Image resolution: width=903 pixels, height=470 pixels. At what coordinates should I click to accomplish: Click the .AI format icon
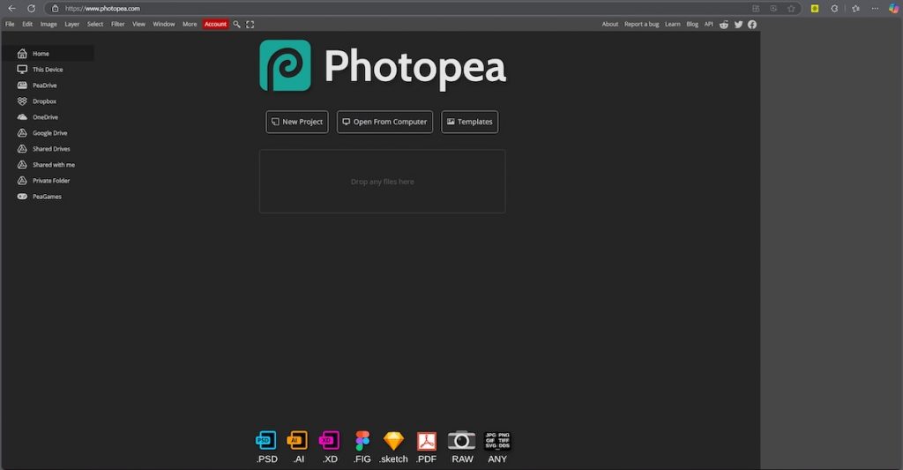tap(297, 441)
